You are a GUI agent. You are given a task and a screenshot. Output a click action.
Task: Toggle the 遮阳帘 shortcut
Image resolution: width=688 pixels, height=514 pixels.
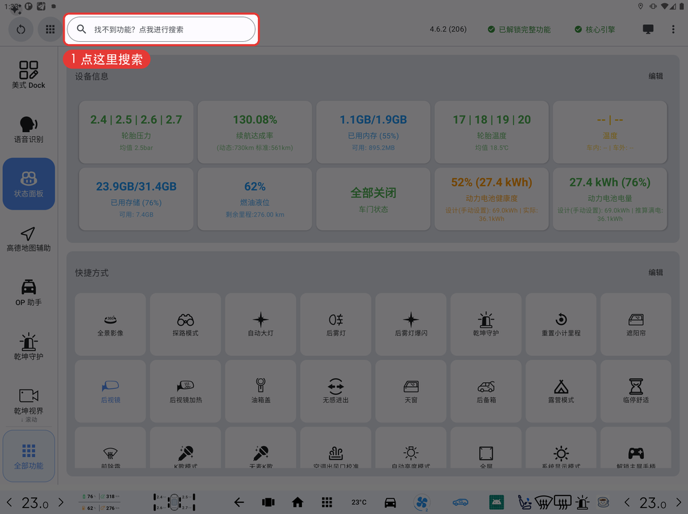636,324
